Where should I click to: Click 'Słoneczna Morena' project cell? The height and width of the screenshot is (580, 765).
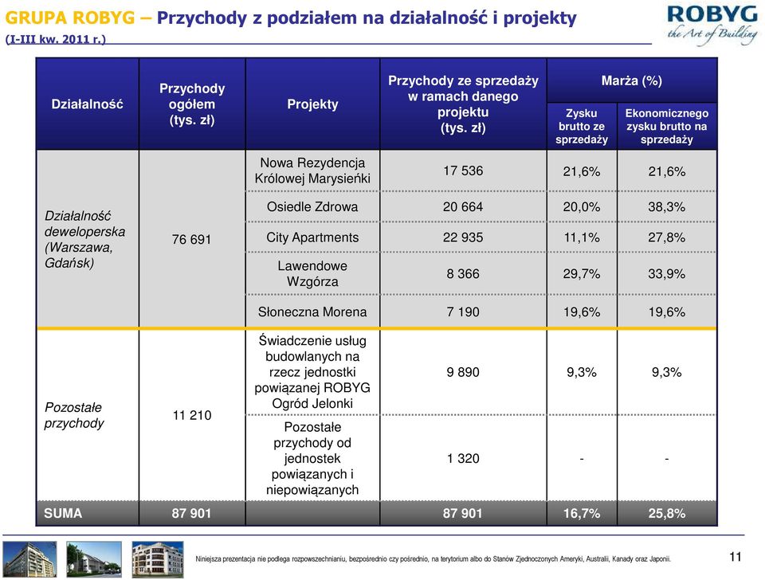pyautogui.click(x=312, y=312)
